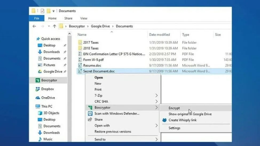This screenshot has width=260, height=146.
Task: Click the Share icon in the context menu
Action: [x=90, y=119]
